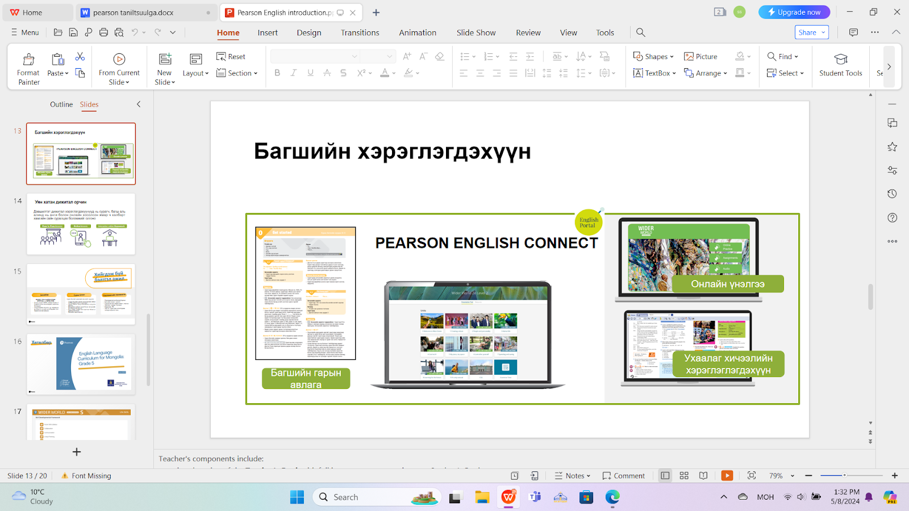Click the Reset button
The width and height of the screenshot is (909, 511).
tap(231, 56)
